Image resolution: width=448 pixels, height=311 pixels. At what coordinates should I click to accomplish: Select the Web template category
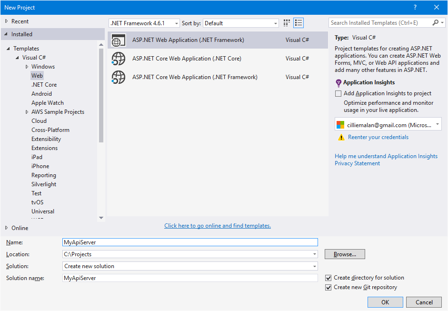[37, 76]
